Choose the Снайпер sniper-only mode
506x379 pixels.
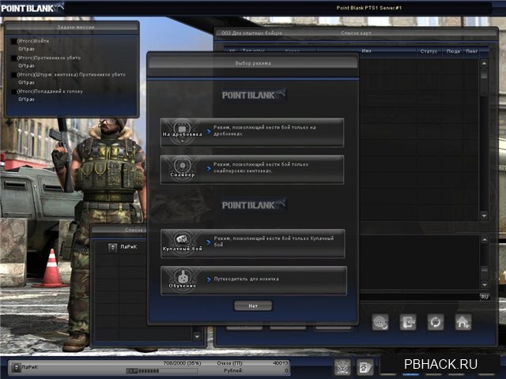(252, 170)
